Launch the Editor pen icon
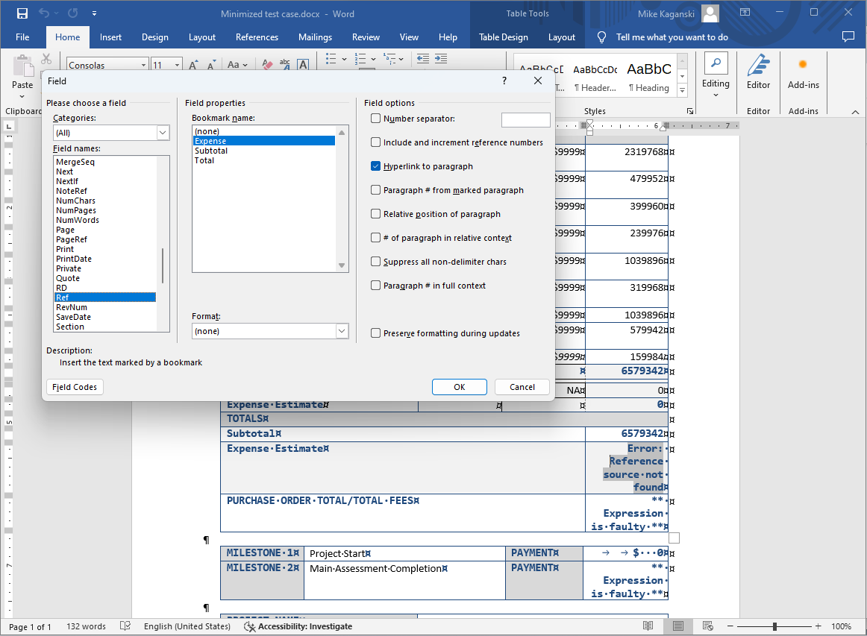This screenshot has height=636, width=867. click(x=759, y=65)
